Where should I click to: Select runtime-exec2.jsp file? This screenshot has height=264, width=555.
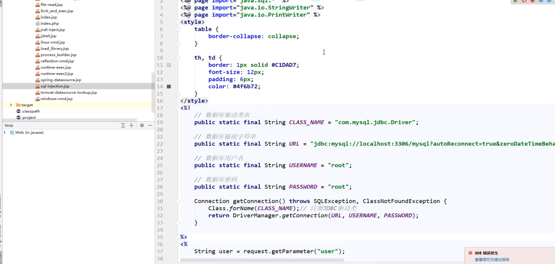57,74
